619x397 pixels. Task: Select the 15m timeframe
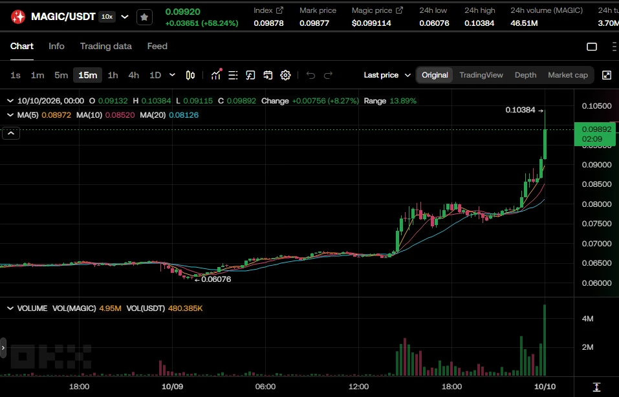[87, 75]
